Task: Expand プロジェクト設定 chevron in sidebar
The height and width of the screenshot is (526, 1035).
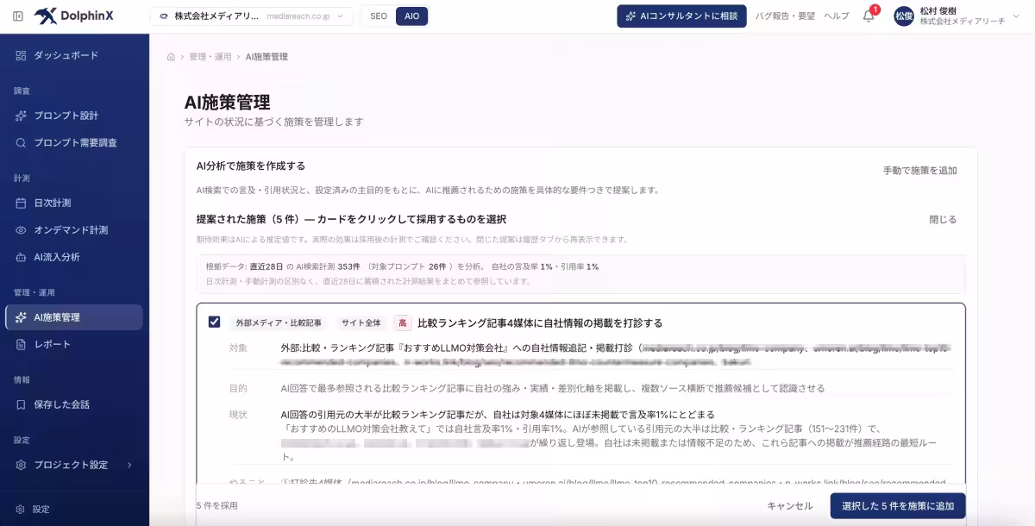Action: 129,465
